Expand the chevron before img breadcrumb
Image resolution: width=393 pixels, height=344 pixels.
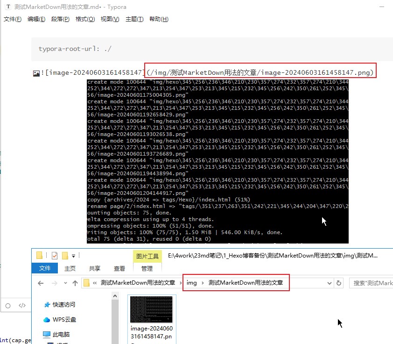pos(181,283)
